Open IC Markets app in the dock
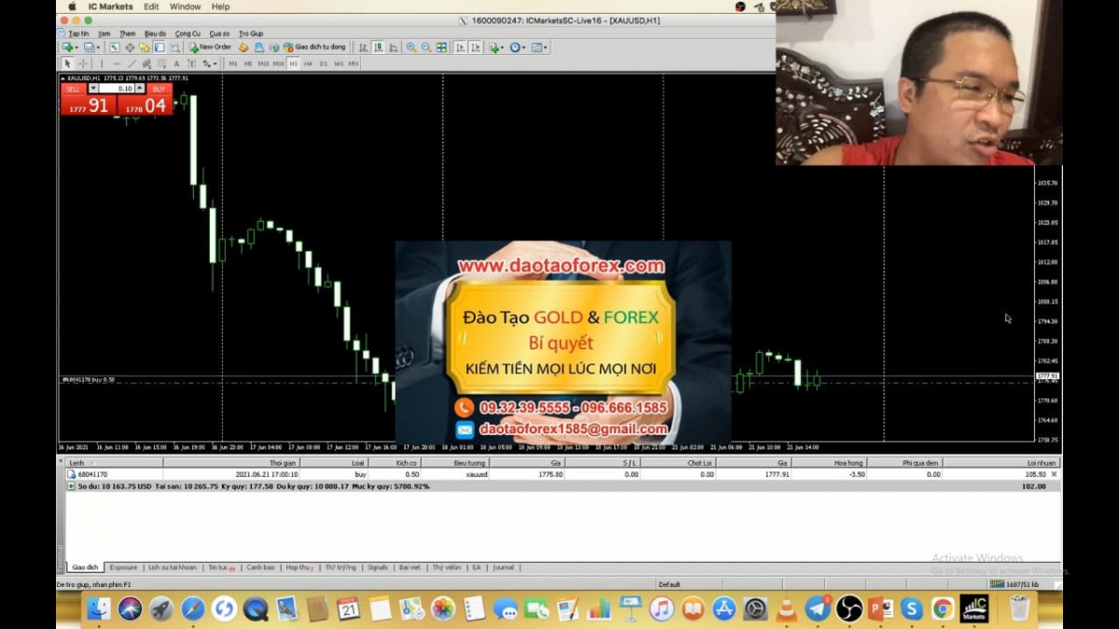Image resolution: width=1119 pixels, height=629 pixels. point(974,608)
